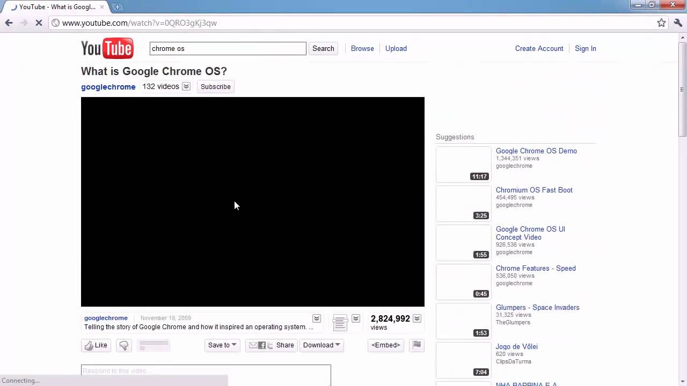The image size is (687, 386).
Task: Click the YouTube logo
Action: pyautogui.click(x=107, y=48)
